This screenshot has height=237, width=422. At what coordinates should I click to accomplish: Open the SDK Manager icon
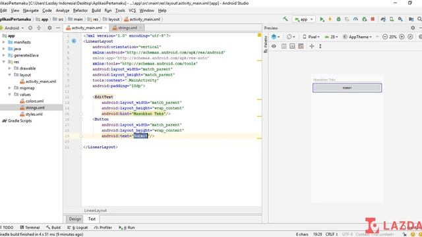pos(400,19)
